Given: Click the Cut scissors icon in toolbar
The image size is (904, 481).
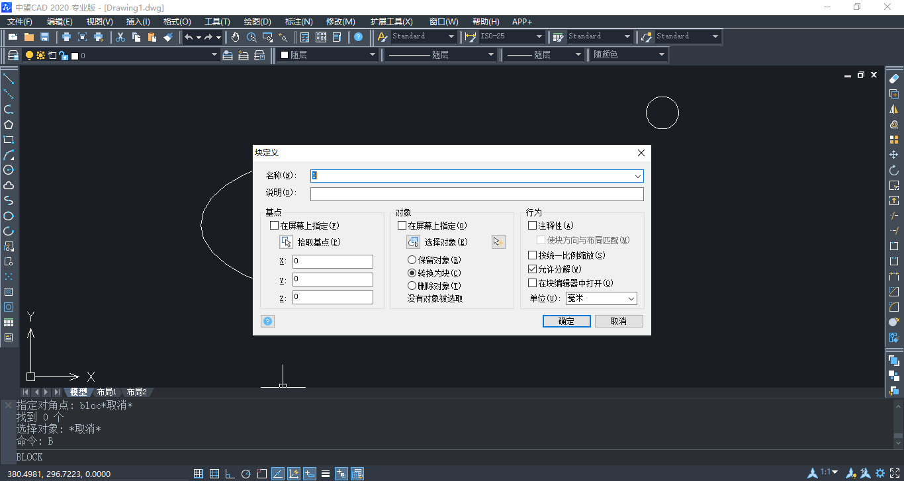Looking at the screenshot, I should click(x=120, y=37).
